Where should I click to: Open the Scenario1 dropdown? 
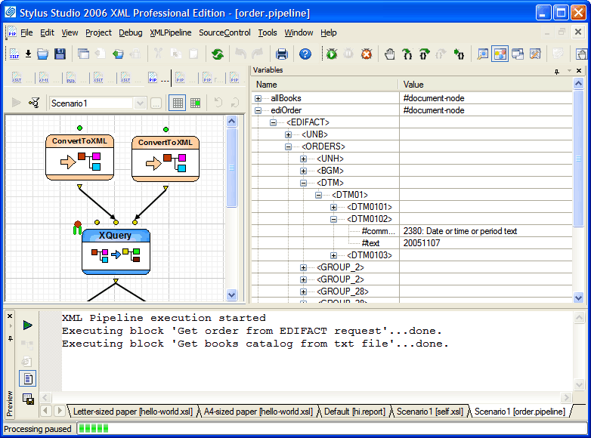click(x=140, y=103)
